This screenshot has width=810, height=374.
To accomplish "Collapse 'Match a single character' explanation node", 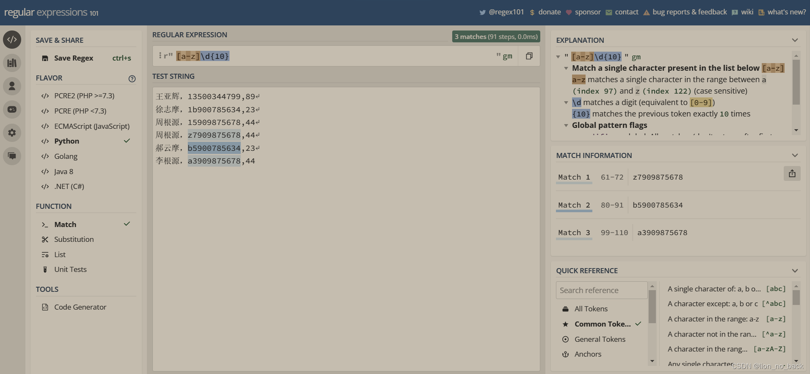I will click(566, 68).
